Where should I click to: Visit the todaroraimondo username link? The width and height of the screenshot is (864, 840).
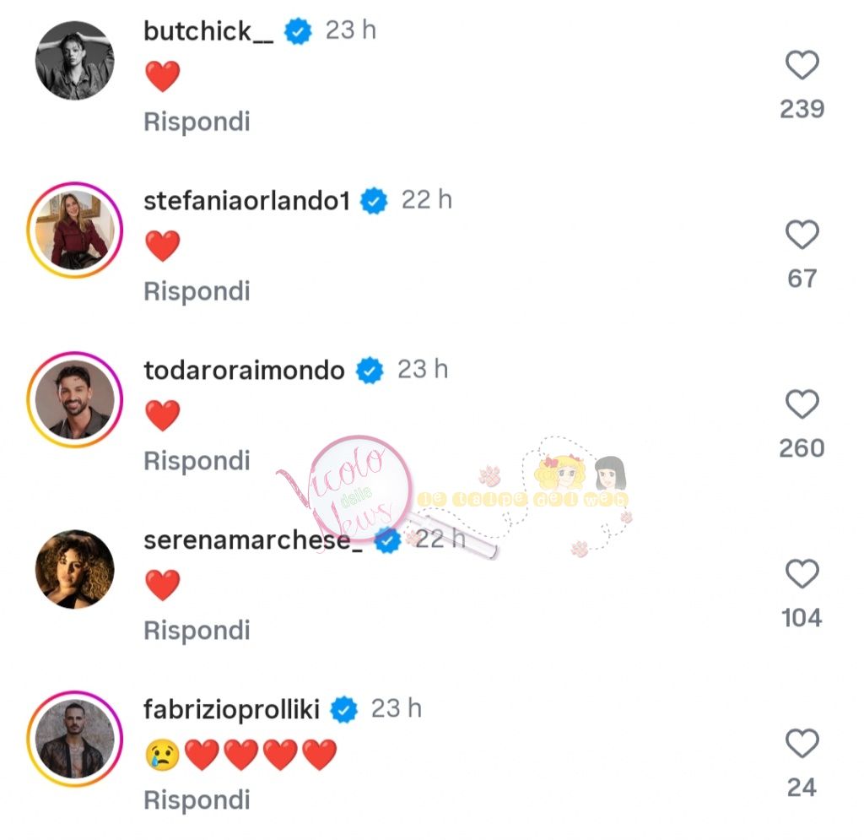coord(244,371)
